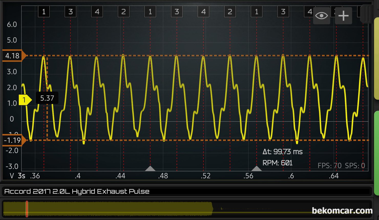Click the gray time cursor triangle near .56
Screen dimensions: 379x220
[x=256, y=168]
